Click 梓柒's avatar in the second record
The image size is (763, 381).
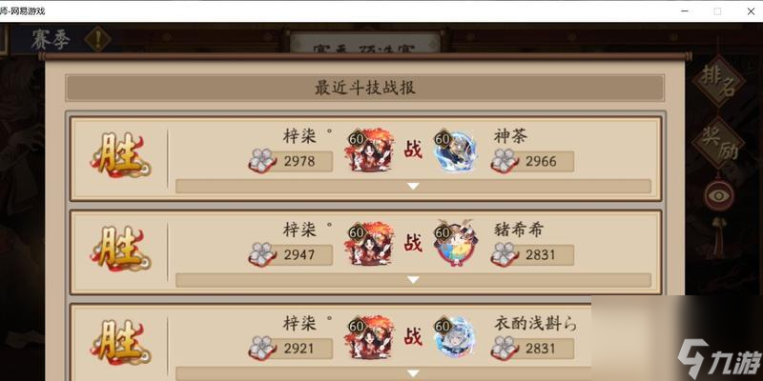(369, 244)
